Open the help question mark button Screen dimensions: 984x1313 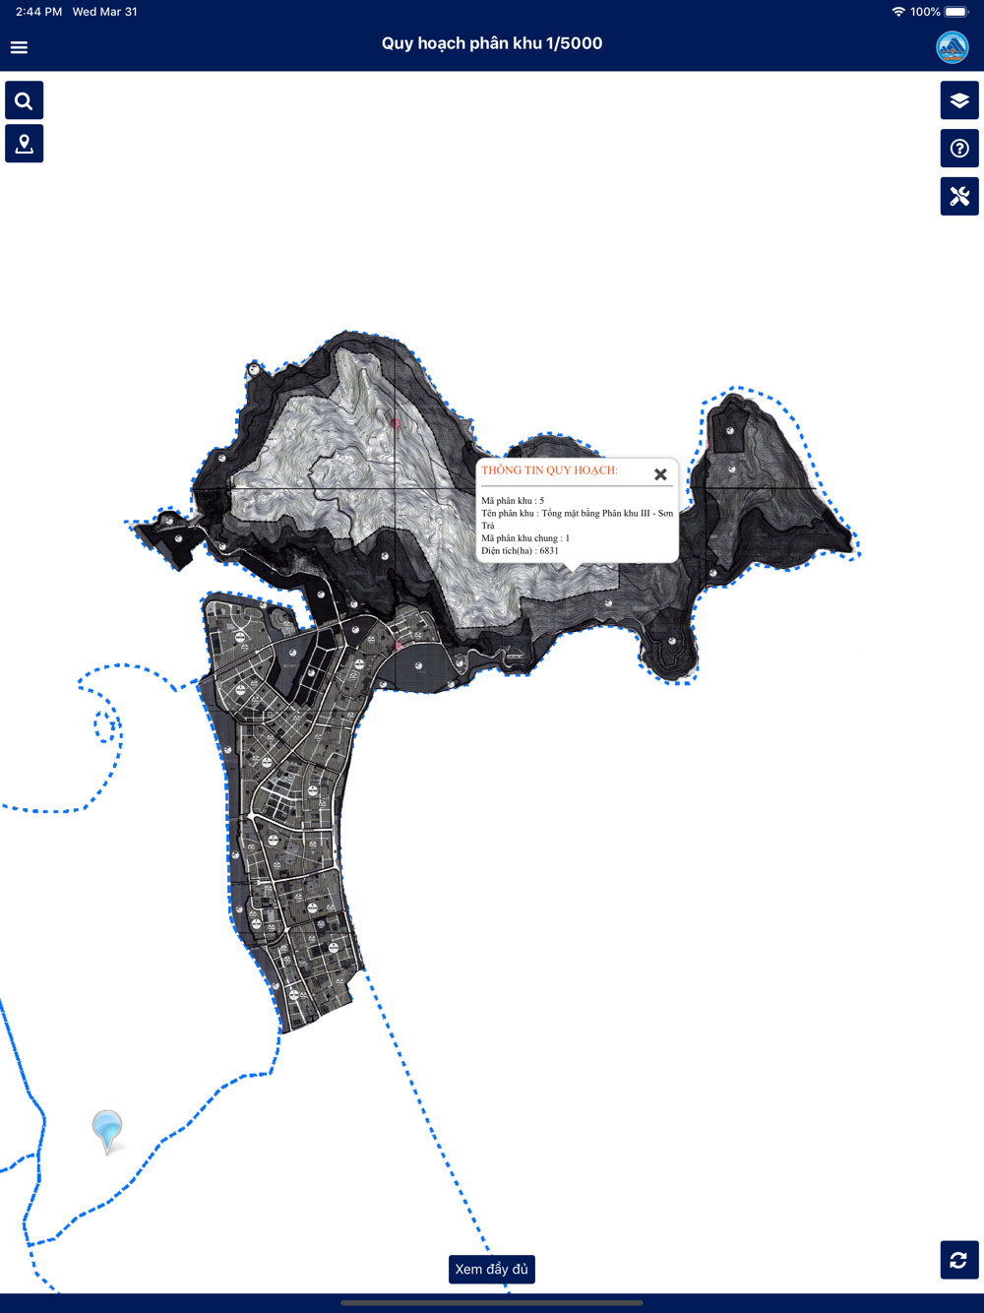[959, 149]
